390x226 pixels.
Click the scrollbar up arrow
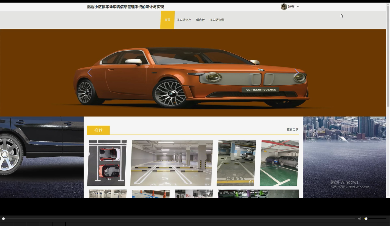click(388, 4)
